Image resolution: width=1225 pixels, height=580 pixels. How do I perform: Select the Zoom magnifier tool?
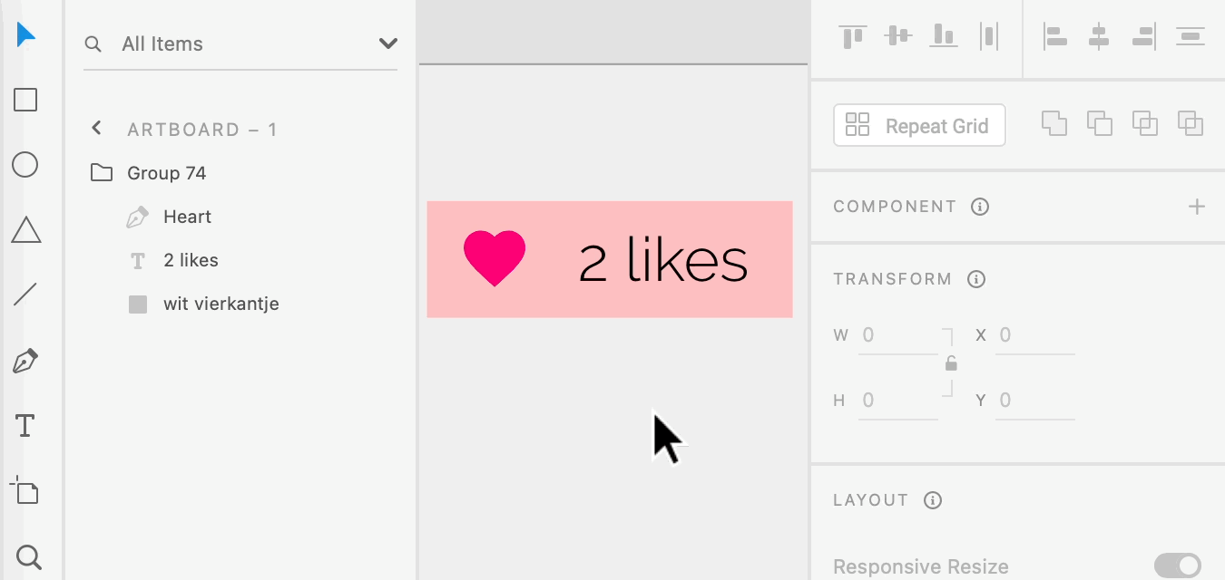(29, 556)
